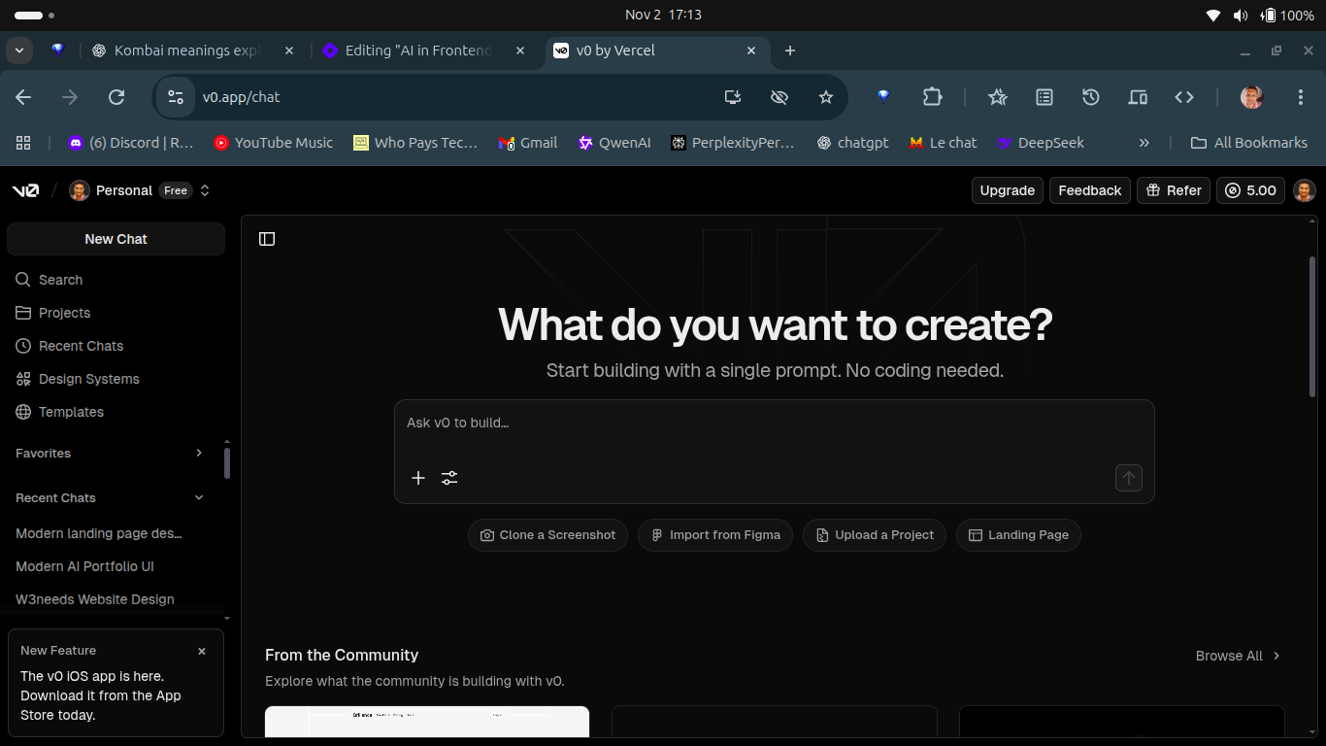The image size is (1326, 746).
Task: Open system volume indicator
Action: click(1240, 16)
